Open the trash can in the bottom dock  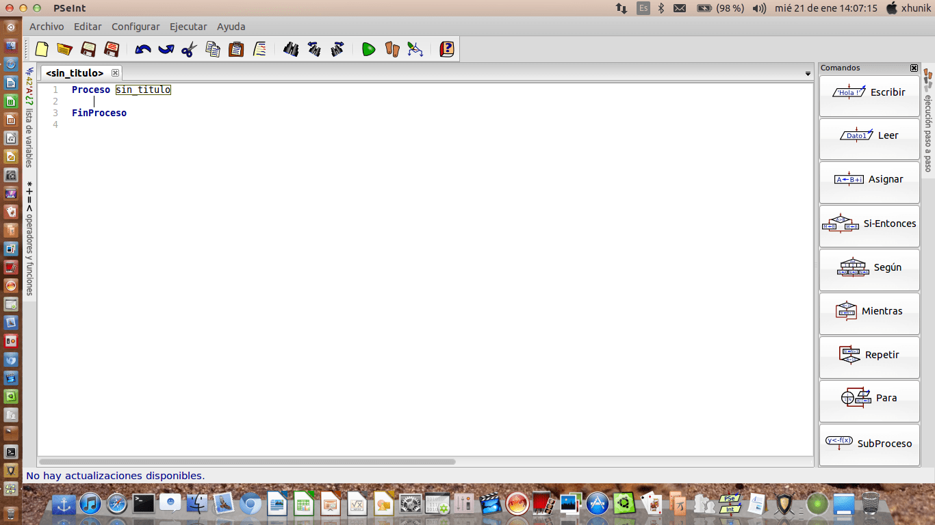pyautogui.click(x=870, y=504)
